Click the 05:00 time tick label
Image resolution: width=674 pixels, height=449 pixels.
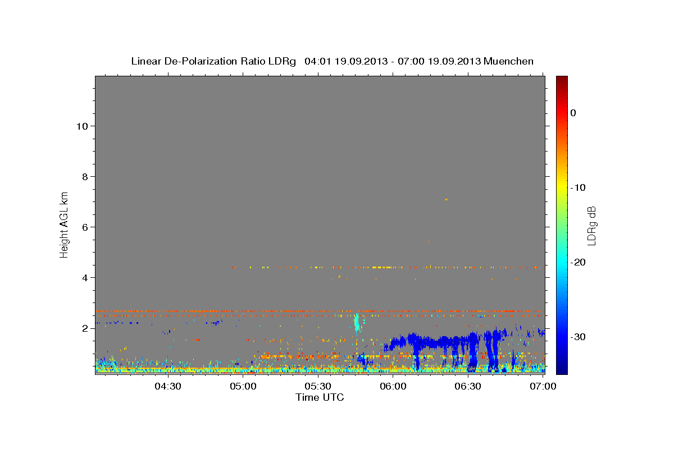tap(243, 387)
